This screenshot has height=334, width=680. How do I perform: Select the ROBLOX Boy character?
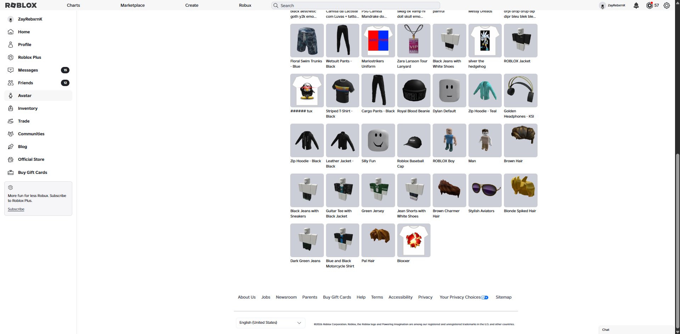click(449, 140)
